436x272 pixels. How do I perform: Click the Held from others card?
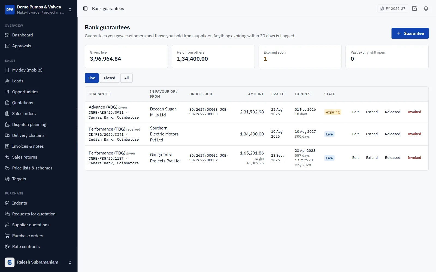(213, 57)
